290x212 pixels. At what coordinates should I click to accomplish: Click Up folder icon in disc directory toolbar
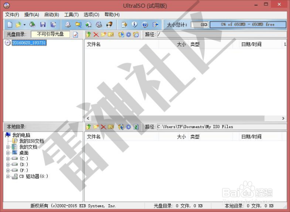(88, 34)
